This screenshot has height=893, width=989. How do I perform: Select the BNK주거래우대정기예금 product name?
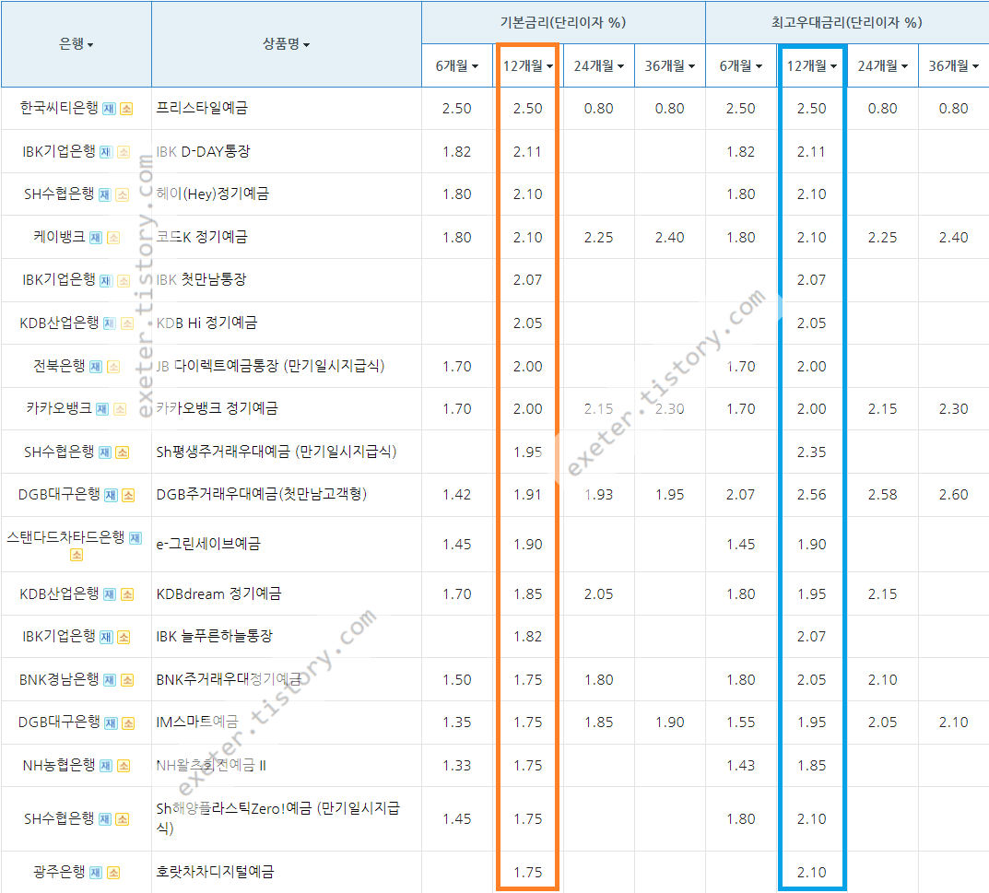[x=229, y=679]
